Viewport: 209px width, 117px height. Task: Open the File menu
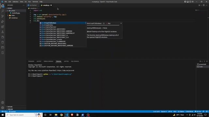click(6, 2)
